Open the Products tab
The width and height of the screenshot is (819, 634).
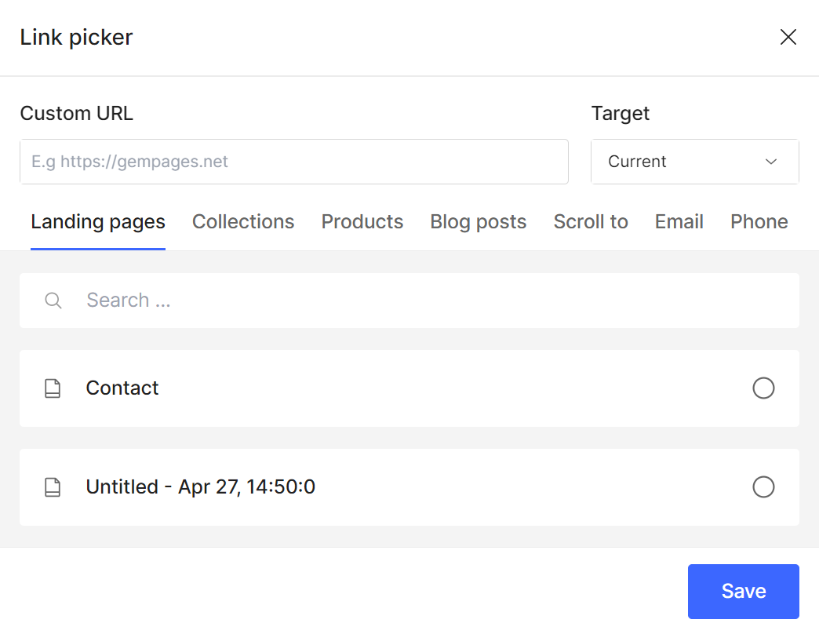[362, 222]
